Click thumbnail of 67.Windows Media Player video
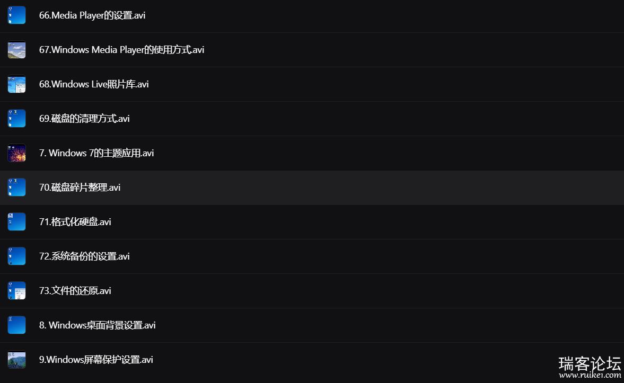 [17, 50]
